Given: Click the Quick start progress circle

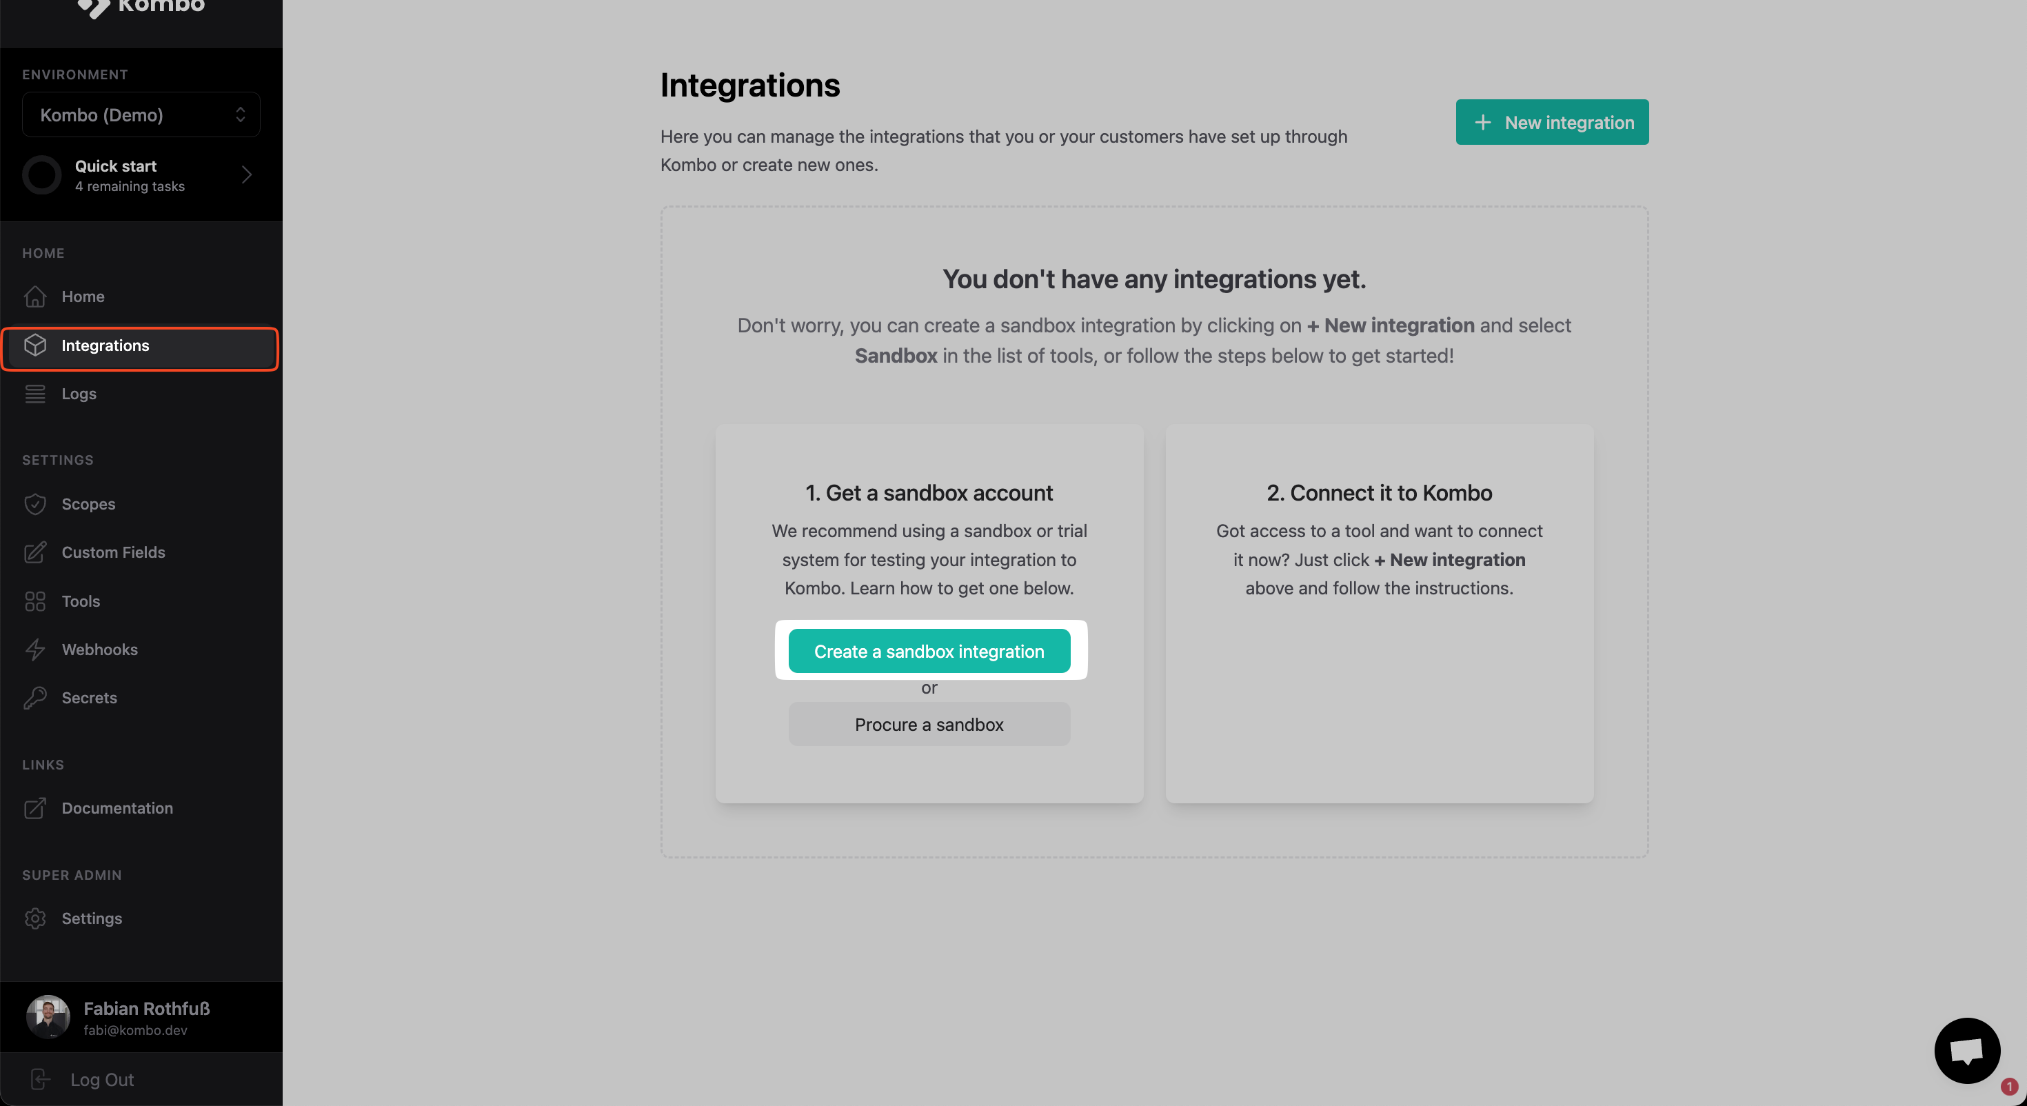Looking at the screenshot, I should 41,174.
